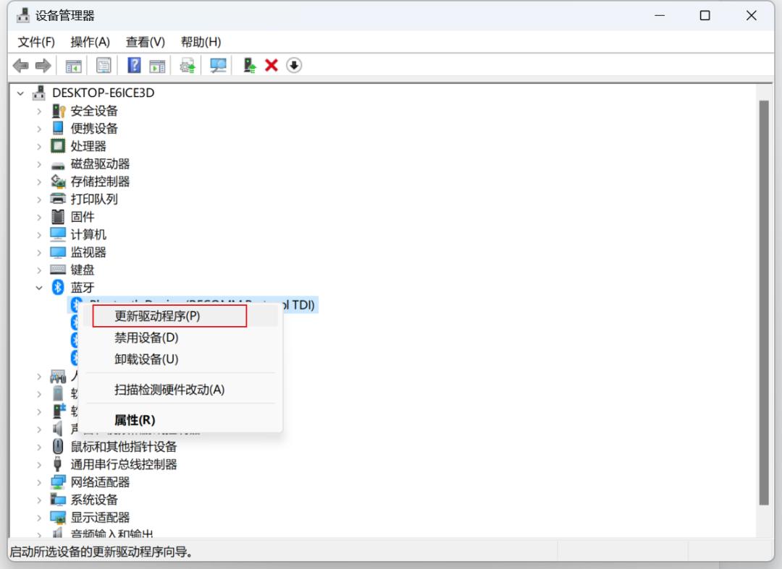Viewport: 782px width, 569px height.
Task: Click the 蓝牙 Bluetooth category icon
Action: (58, 287)
